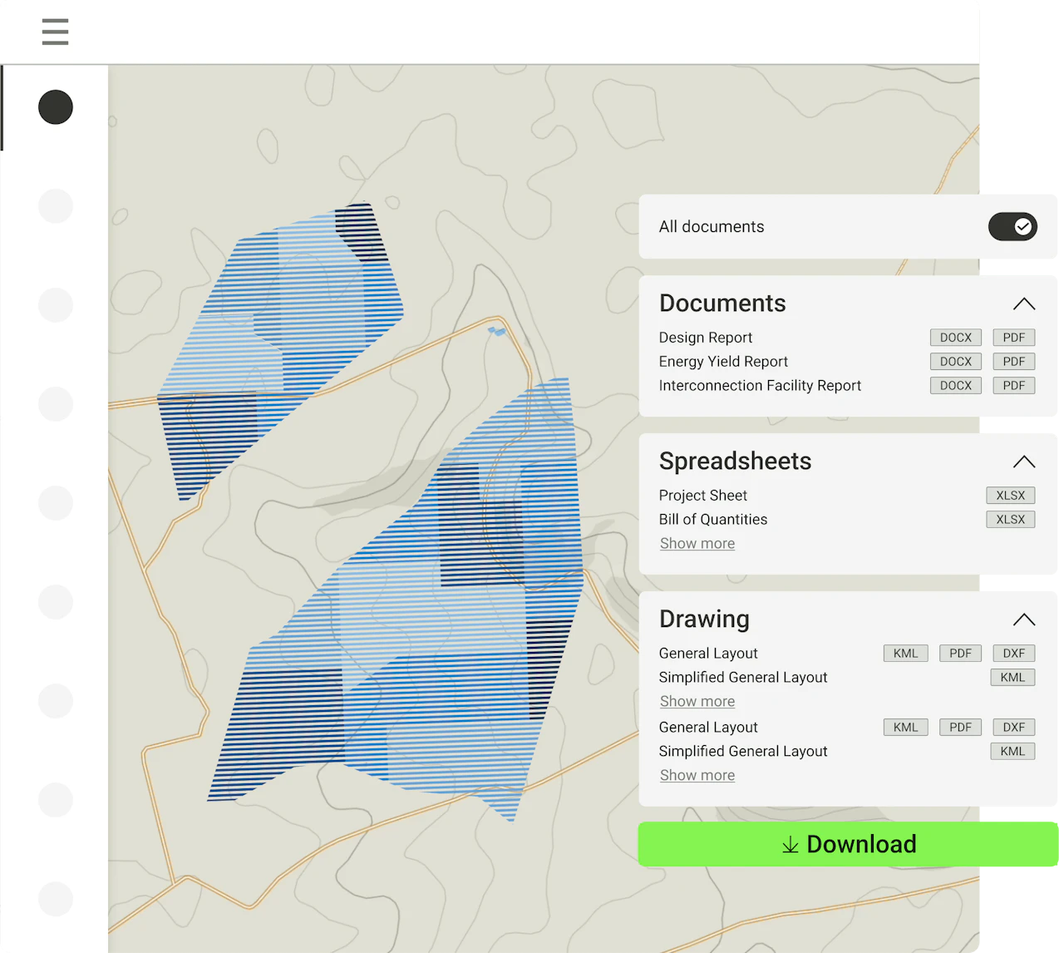
Task: Click the Drawing heading
Action: click(704, 620)
